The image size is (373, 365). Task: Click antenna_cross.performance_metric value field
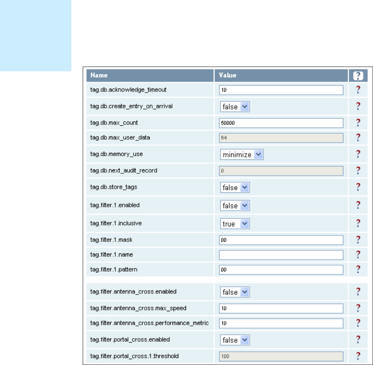coord(281,323)
